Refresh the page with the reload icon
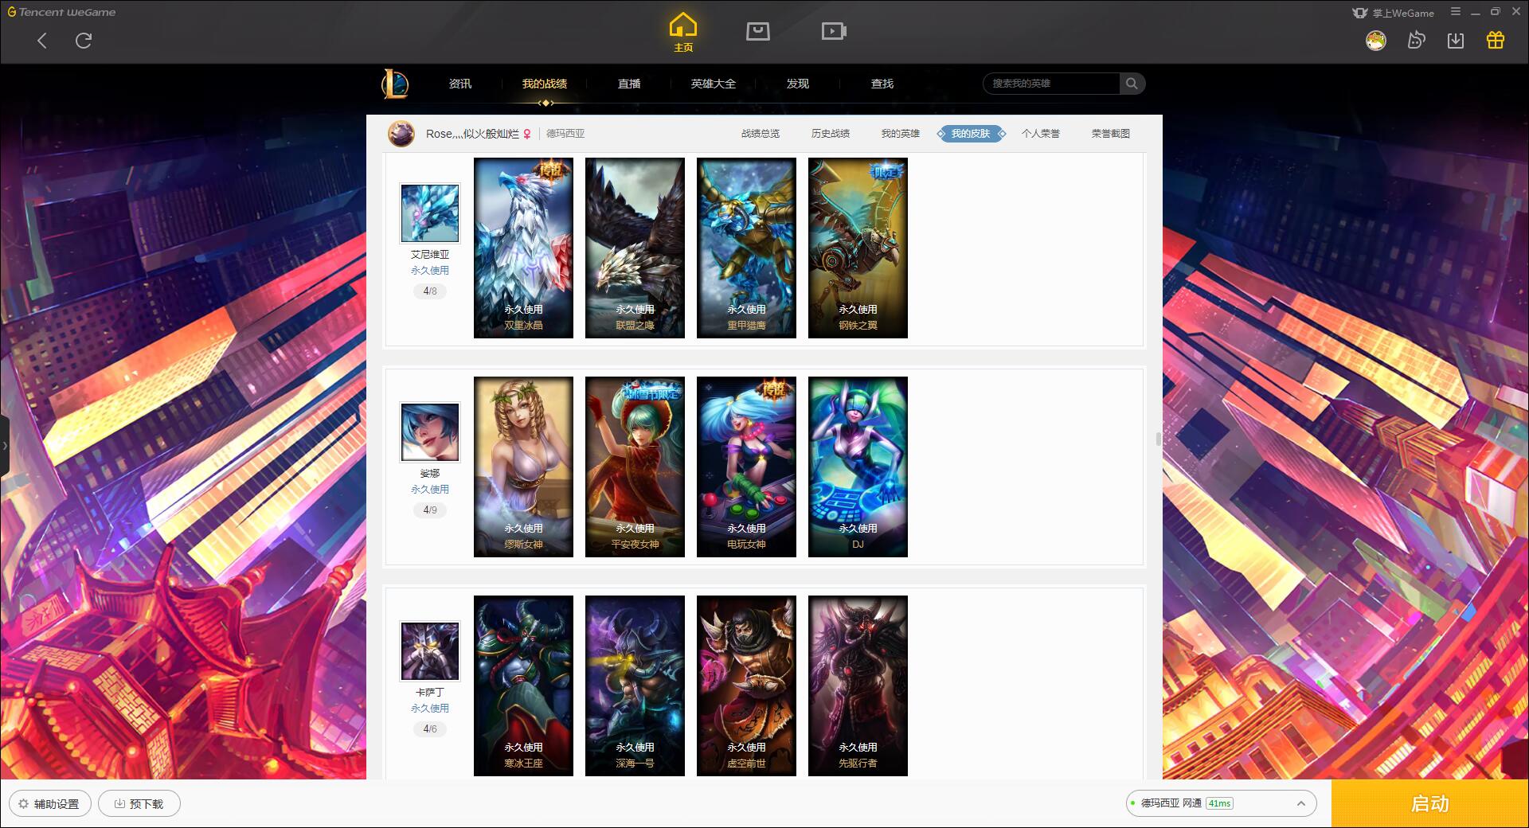This screenshot has height=828, width=1529. (x=84, y=41)
